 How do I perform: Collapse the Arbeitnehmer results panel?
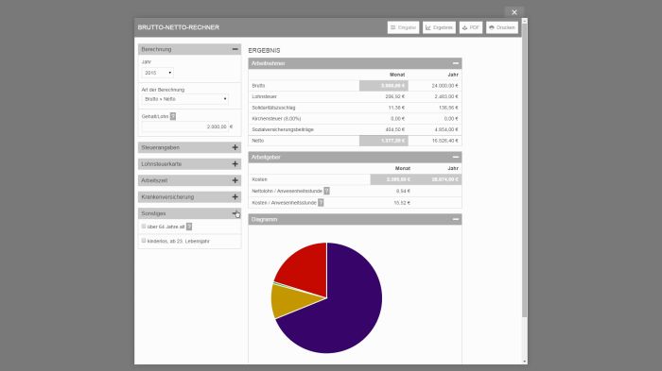[456, 63]
